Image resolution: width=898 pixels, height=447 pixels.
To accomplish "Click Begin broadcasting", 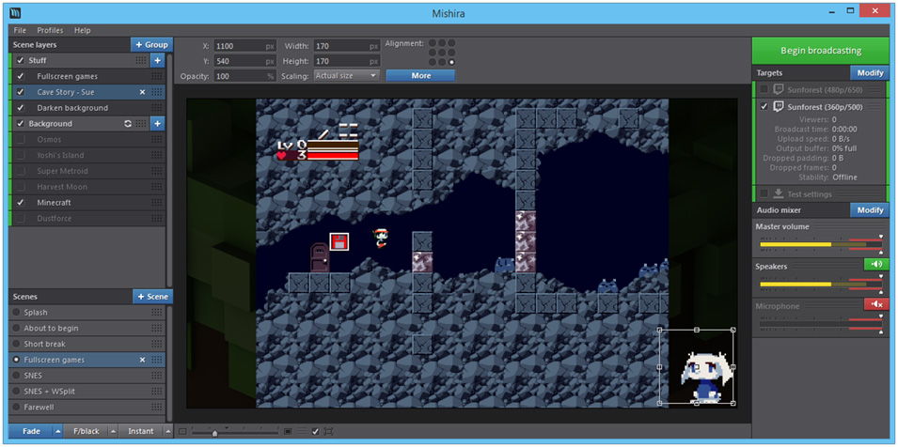I will click(x=821, y=51).
